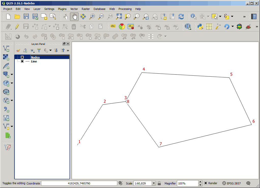
Task: Click the Identify Features tool
Action: coord(194,17)
